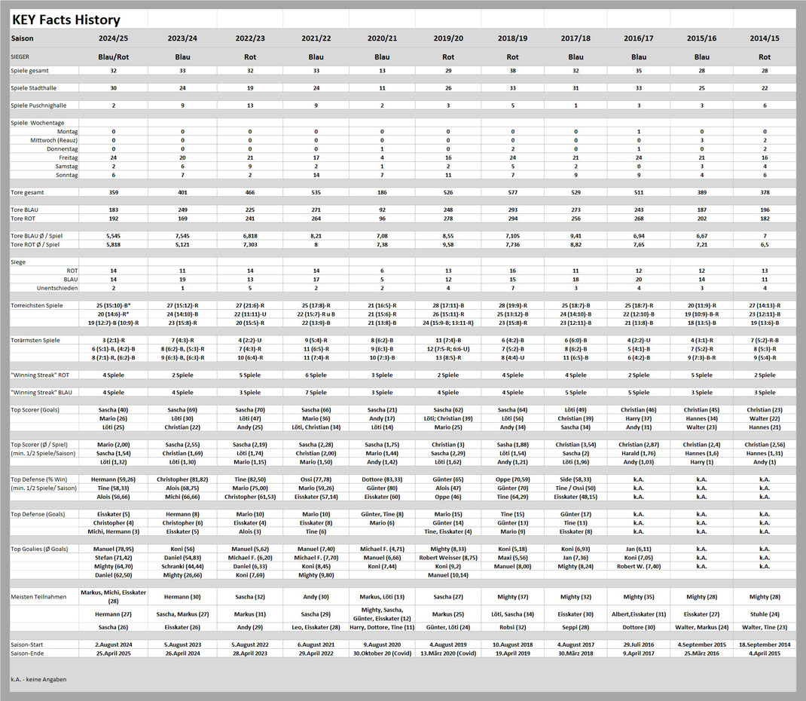806x701 pixels.
Task: Select the 'Tore ROT' row label
Action: [23, 219]
